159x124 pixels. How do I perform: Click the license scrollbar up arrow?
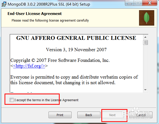click(146, 37)
